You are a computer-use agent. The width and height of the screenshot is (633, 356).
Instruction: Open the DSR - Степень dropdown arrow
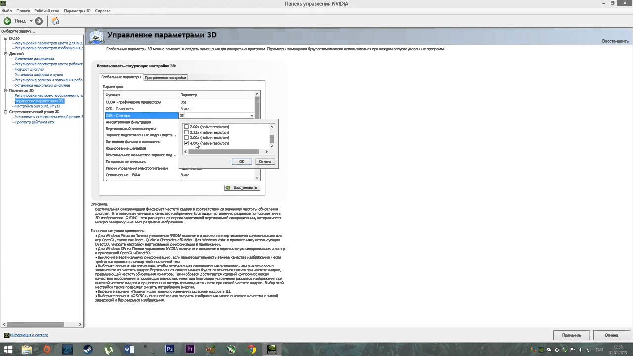[x=252, y=116]
